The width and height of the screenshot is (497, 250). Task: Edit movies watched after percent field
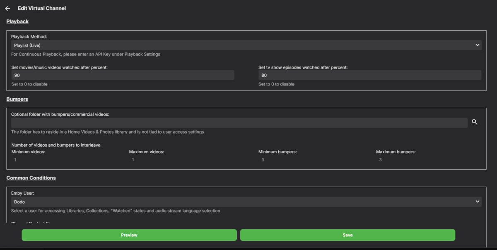pyautogui.click(x=123, y=75)
